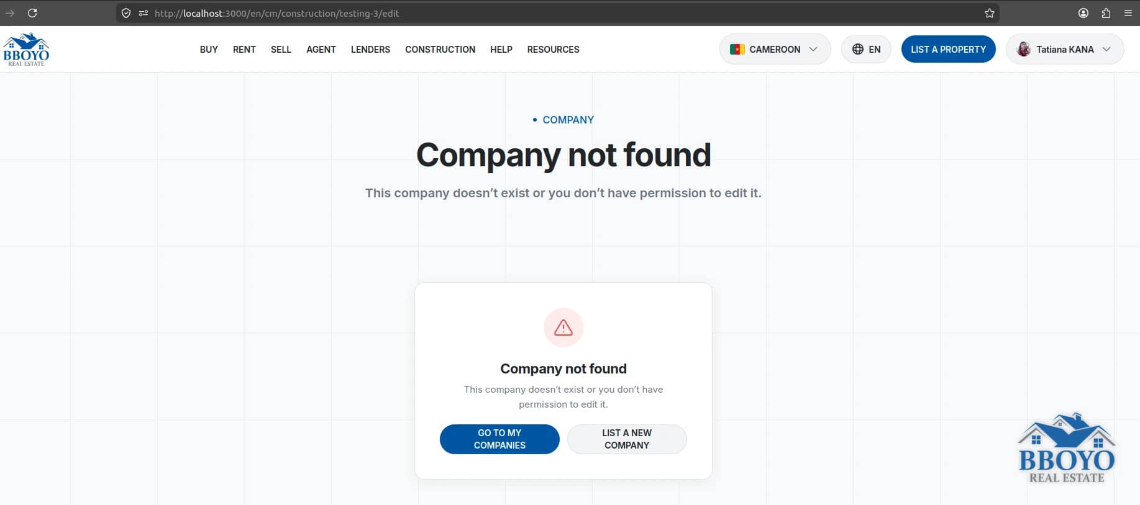This screenshot has height=505, width=1140.
Task: Open the EN language selector
Action: tap(866, 49)
